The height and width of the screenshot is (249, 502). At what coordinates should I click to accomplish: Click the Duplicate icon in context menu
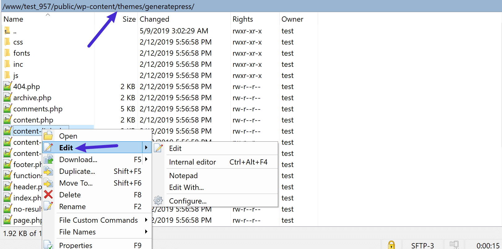pos(48,171)
